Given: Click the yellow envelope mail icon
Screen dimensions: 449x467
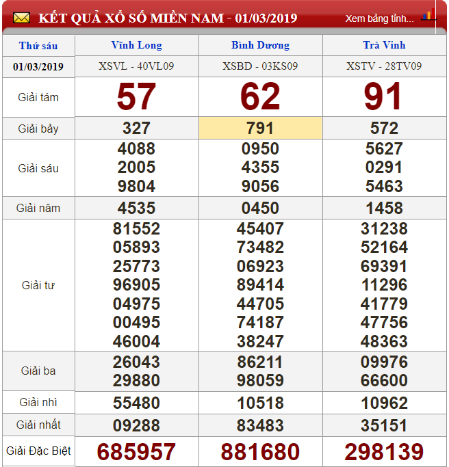Looking at the screenshot, I should click(21, 18).
